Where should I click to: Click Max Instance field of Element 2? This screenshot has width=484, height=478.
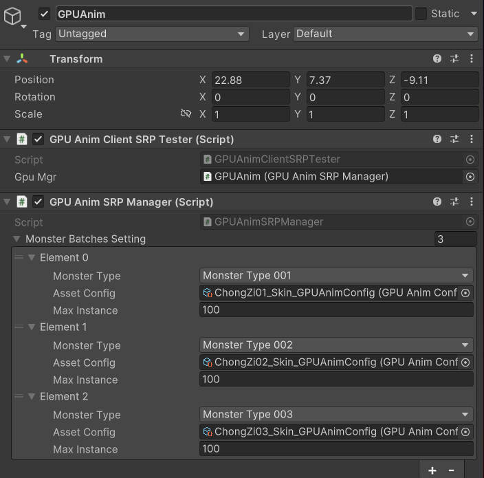point(336,449)
